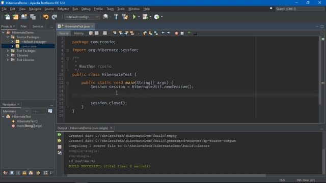Click the Shift Line Left editor icon

163,33
